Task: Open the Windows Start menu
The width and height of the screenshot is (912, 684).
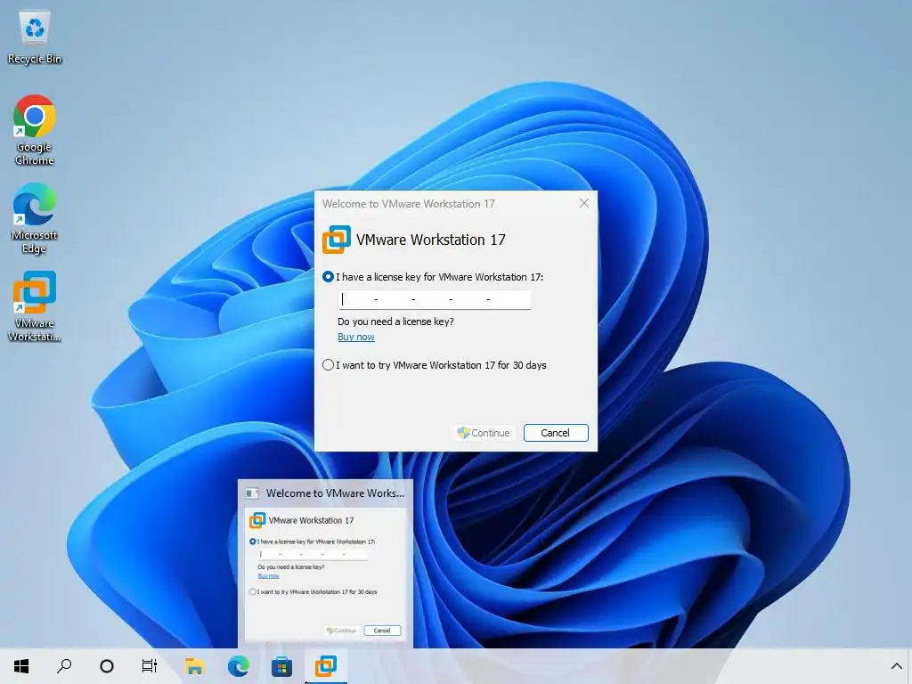Action: click(x=21, y=666)
